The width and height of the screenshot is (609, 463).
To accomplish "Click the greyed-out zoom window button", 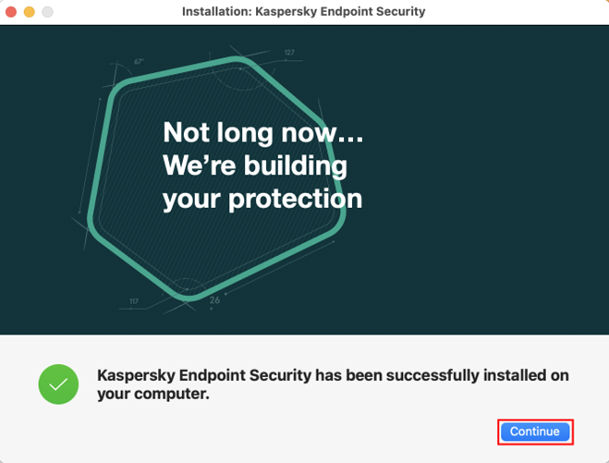I will 47,12.
